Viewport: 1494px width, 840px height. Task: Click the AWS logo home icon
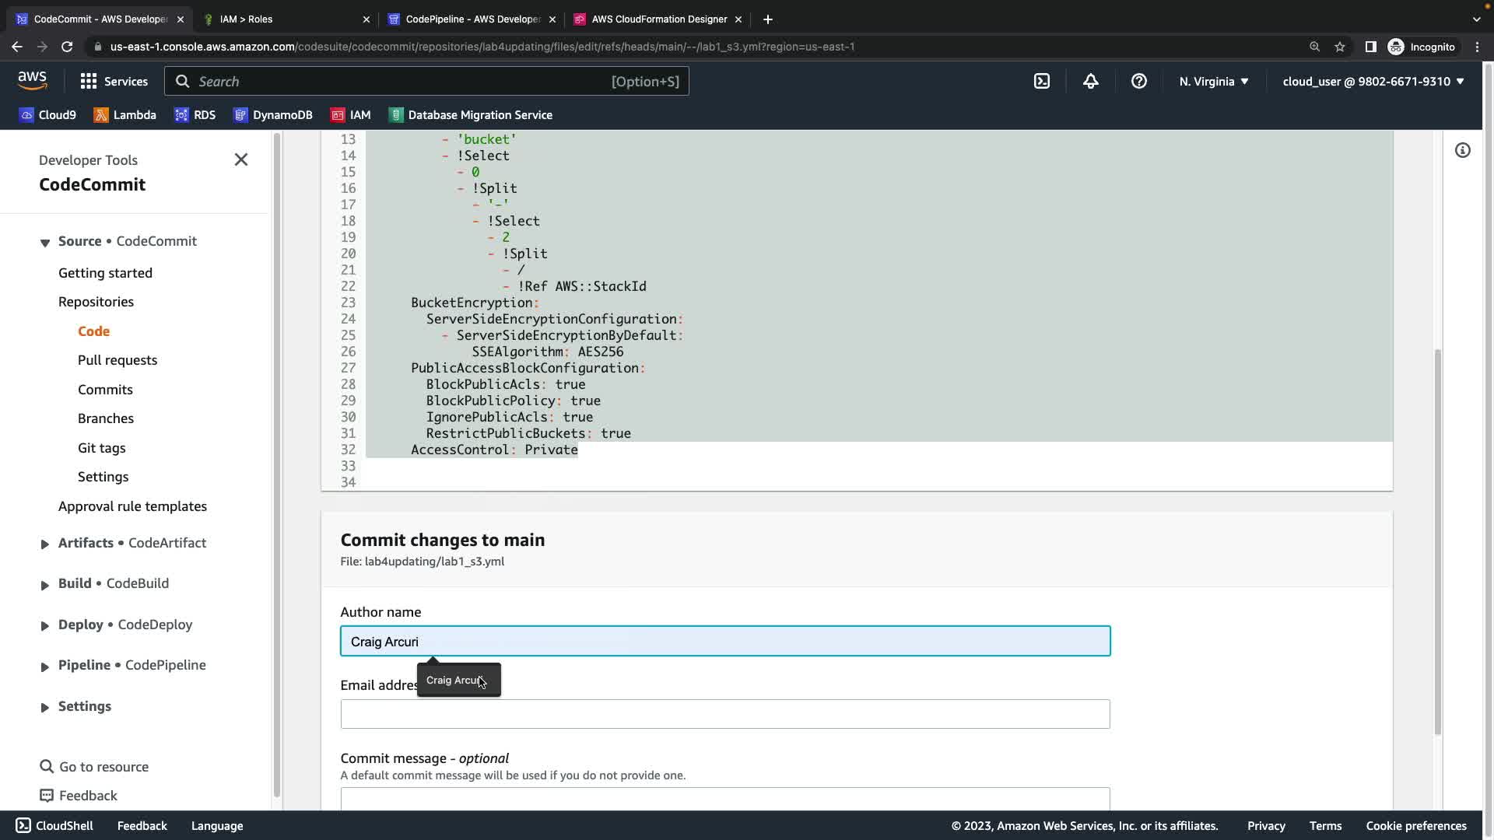pyautogui.click(x=32, y=80)
